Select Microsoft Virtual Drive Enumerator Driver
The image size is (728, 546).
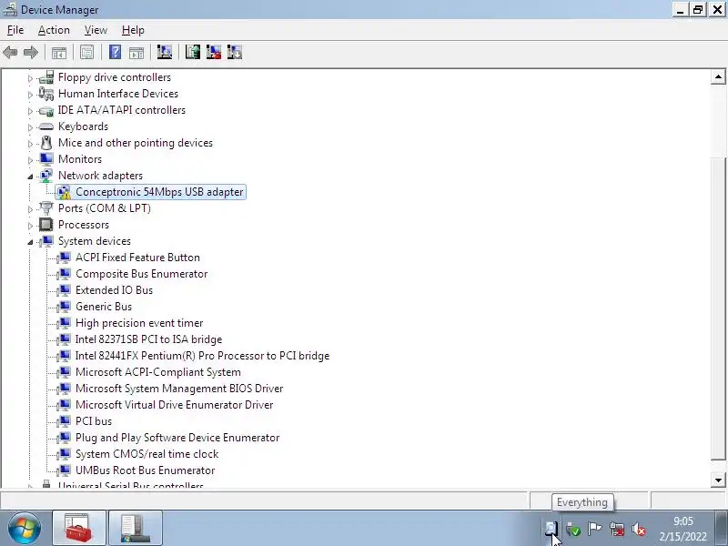[x=174, y=405]
